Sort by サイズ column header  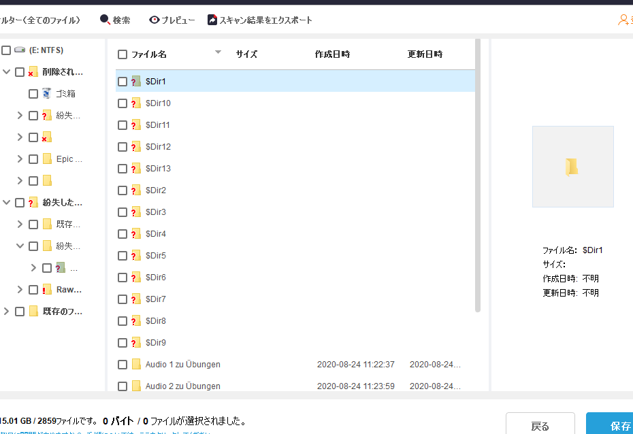pos(246,54)
